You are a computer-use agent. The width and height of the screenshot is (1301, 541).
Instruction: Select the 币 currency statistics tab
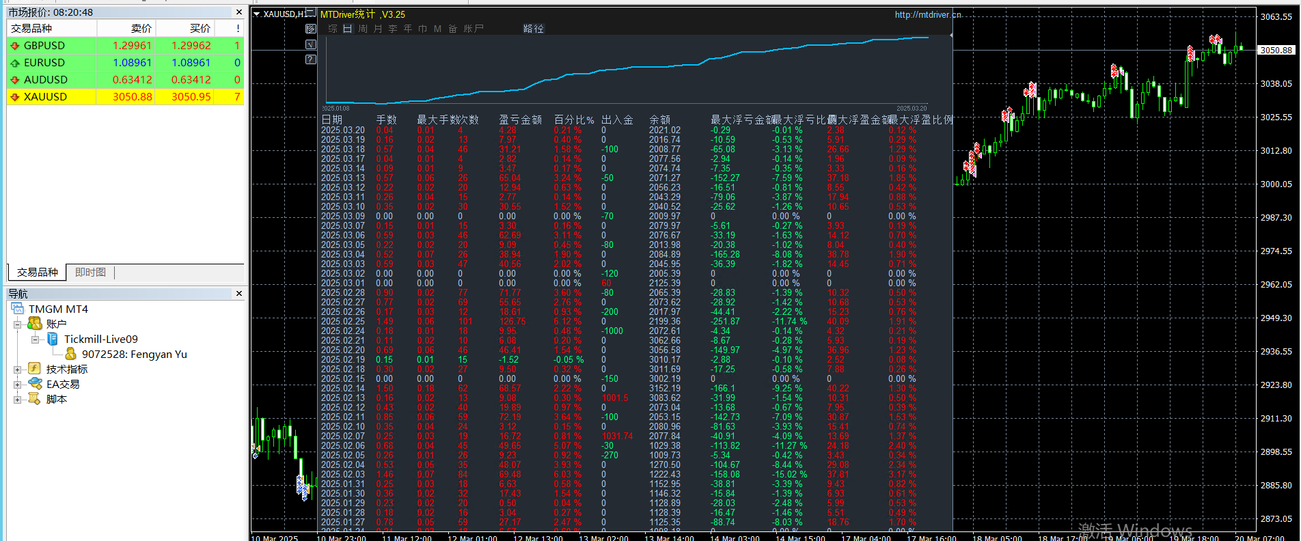(423, 29)
